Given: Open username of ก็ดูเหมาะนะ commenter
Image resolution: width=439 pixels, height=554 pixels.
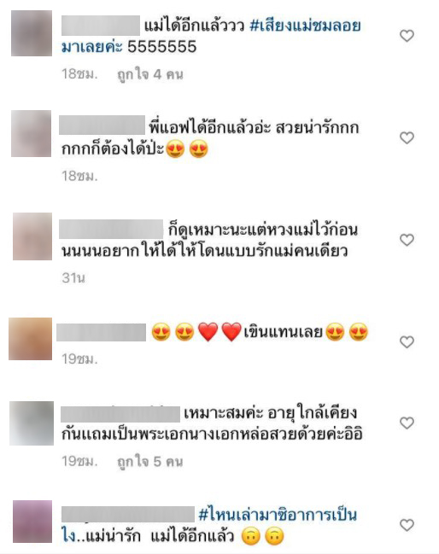Looking at the screenshot, I should coord(111,229).
